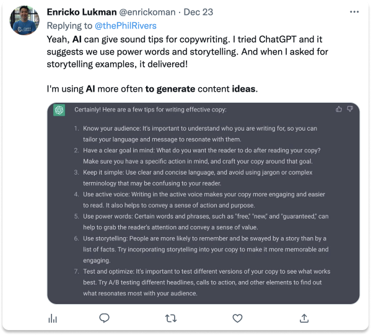The image size is (371, 335).
Task: Open the Dec 23 tweet timestamp
Action: pyautogui.click(x=198, y=12)
